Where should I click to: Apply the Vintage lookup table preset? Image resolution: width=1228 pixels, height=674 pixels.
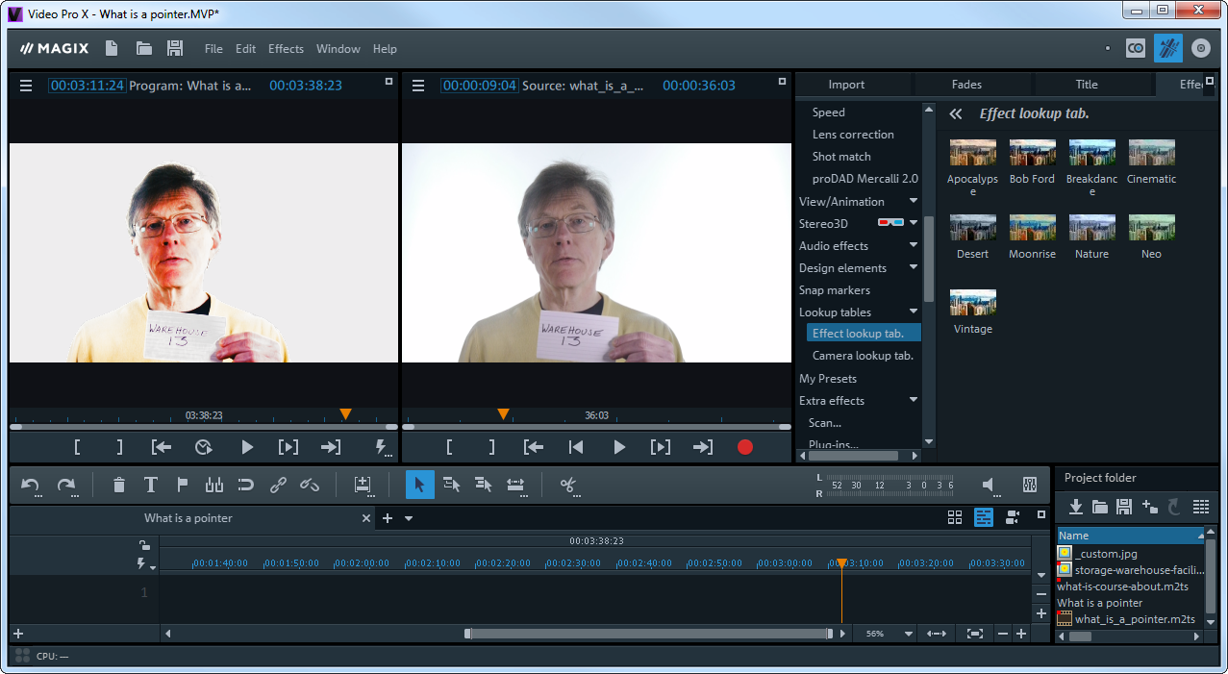pyautogui.click(x=972, y=308)
